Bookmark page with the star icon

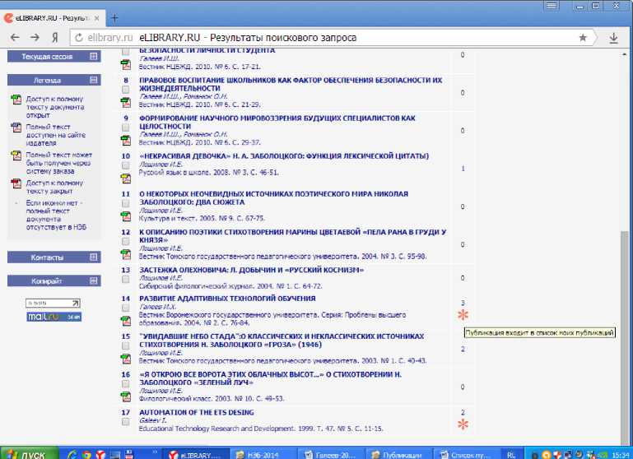(x=583, y=38)
